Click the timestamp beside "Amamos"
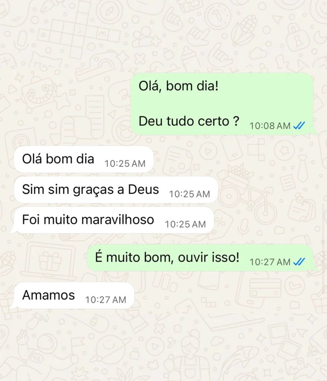The height and width of the screenshot is (381, 327). (x=106, y=300)
